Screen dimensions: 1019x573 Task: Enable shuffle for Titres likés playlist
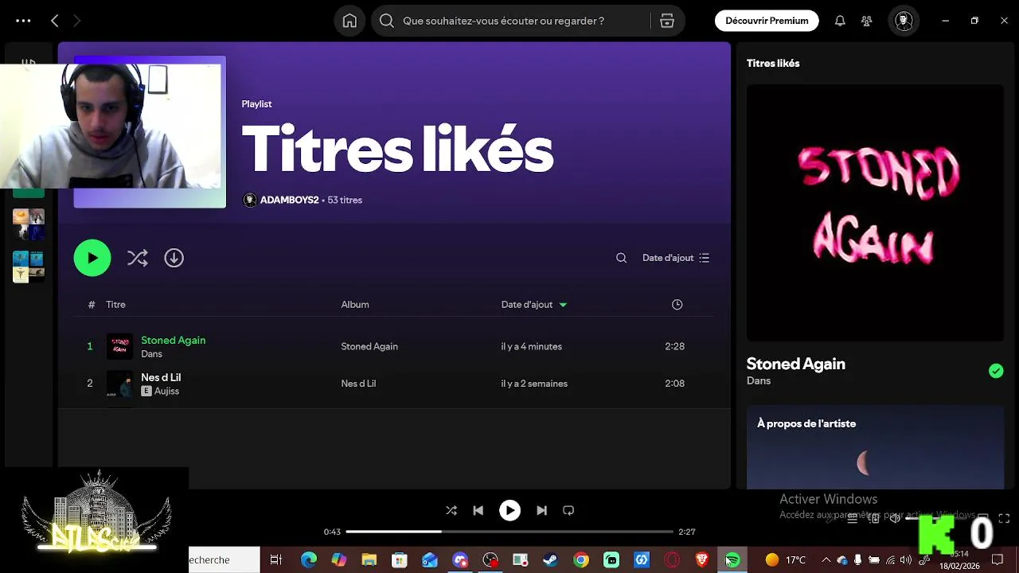pos(138,258)
